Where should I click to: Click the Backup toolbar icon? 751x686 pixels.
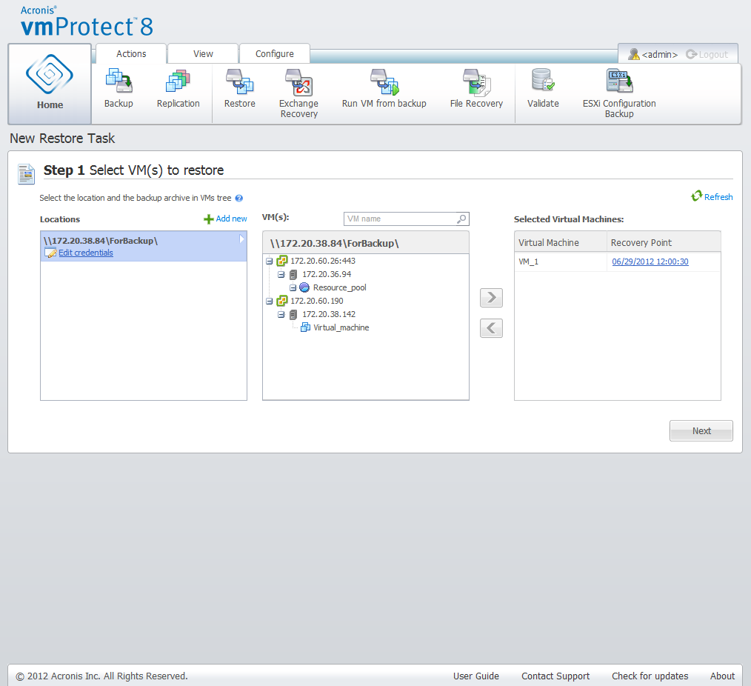point(119,81)
